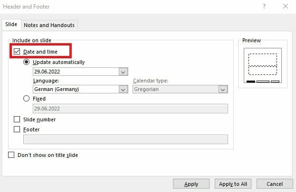Enable the Slide number checkbox

coord(17,119)
